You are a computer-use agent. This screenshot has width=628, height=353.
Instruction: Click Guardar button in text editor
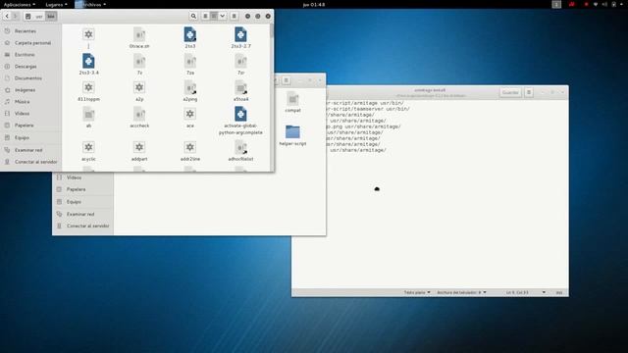pyautogui.click(x=510, y=92)
